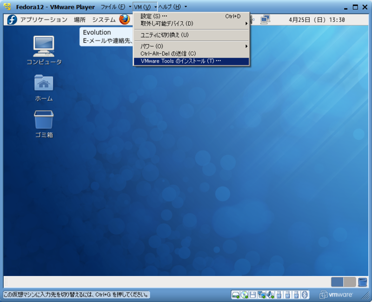Open the システム menu in Fedora panel
Screen dimensions: 372x302
(104, 20)
